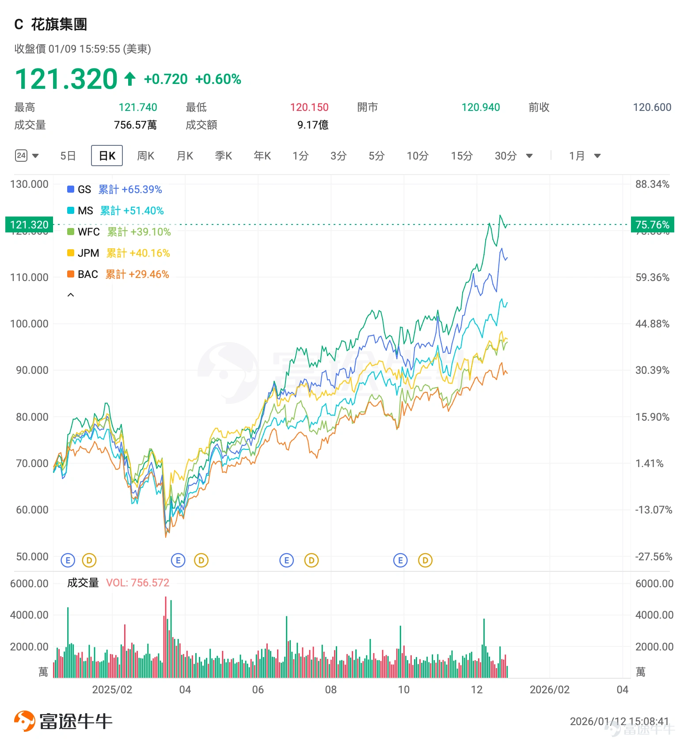This screenshot has height=745, width=684.
Task: Select the July dividend D marker
Action: (312, 560)
